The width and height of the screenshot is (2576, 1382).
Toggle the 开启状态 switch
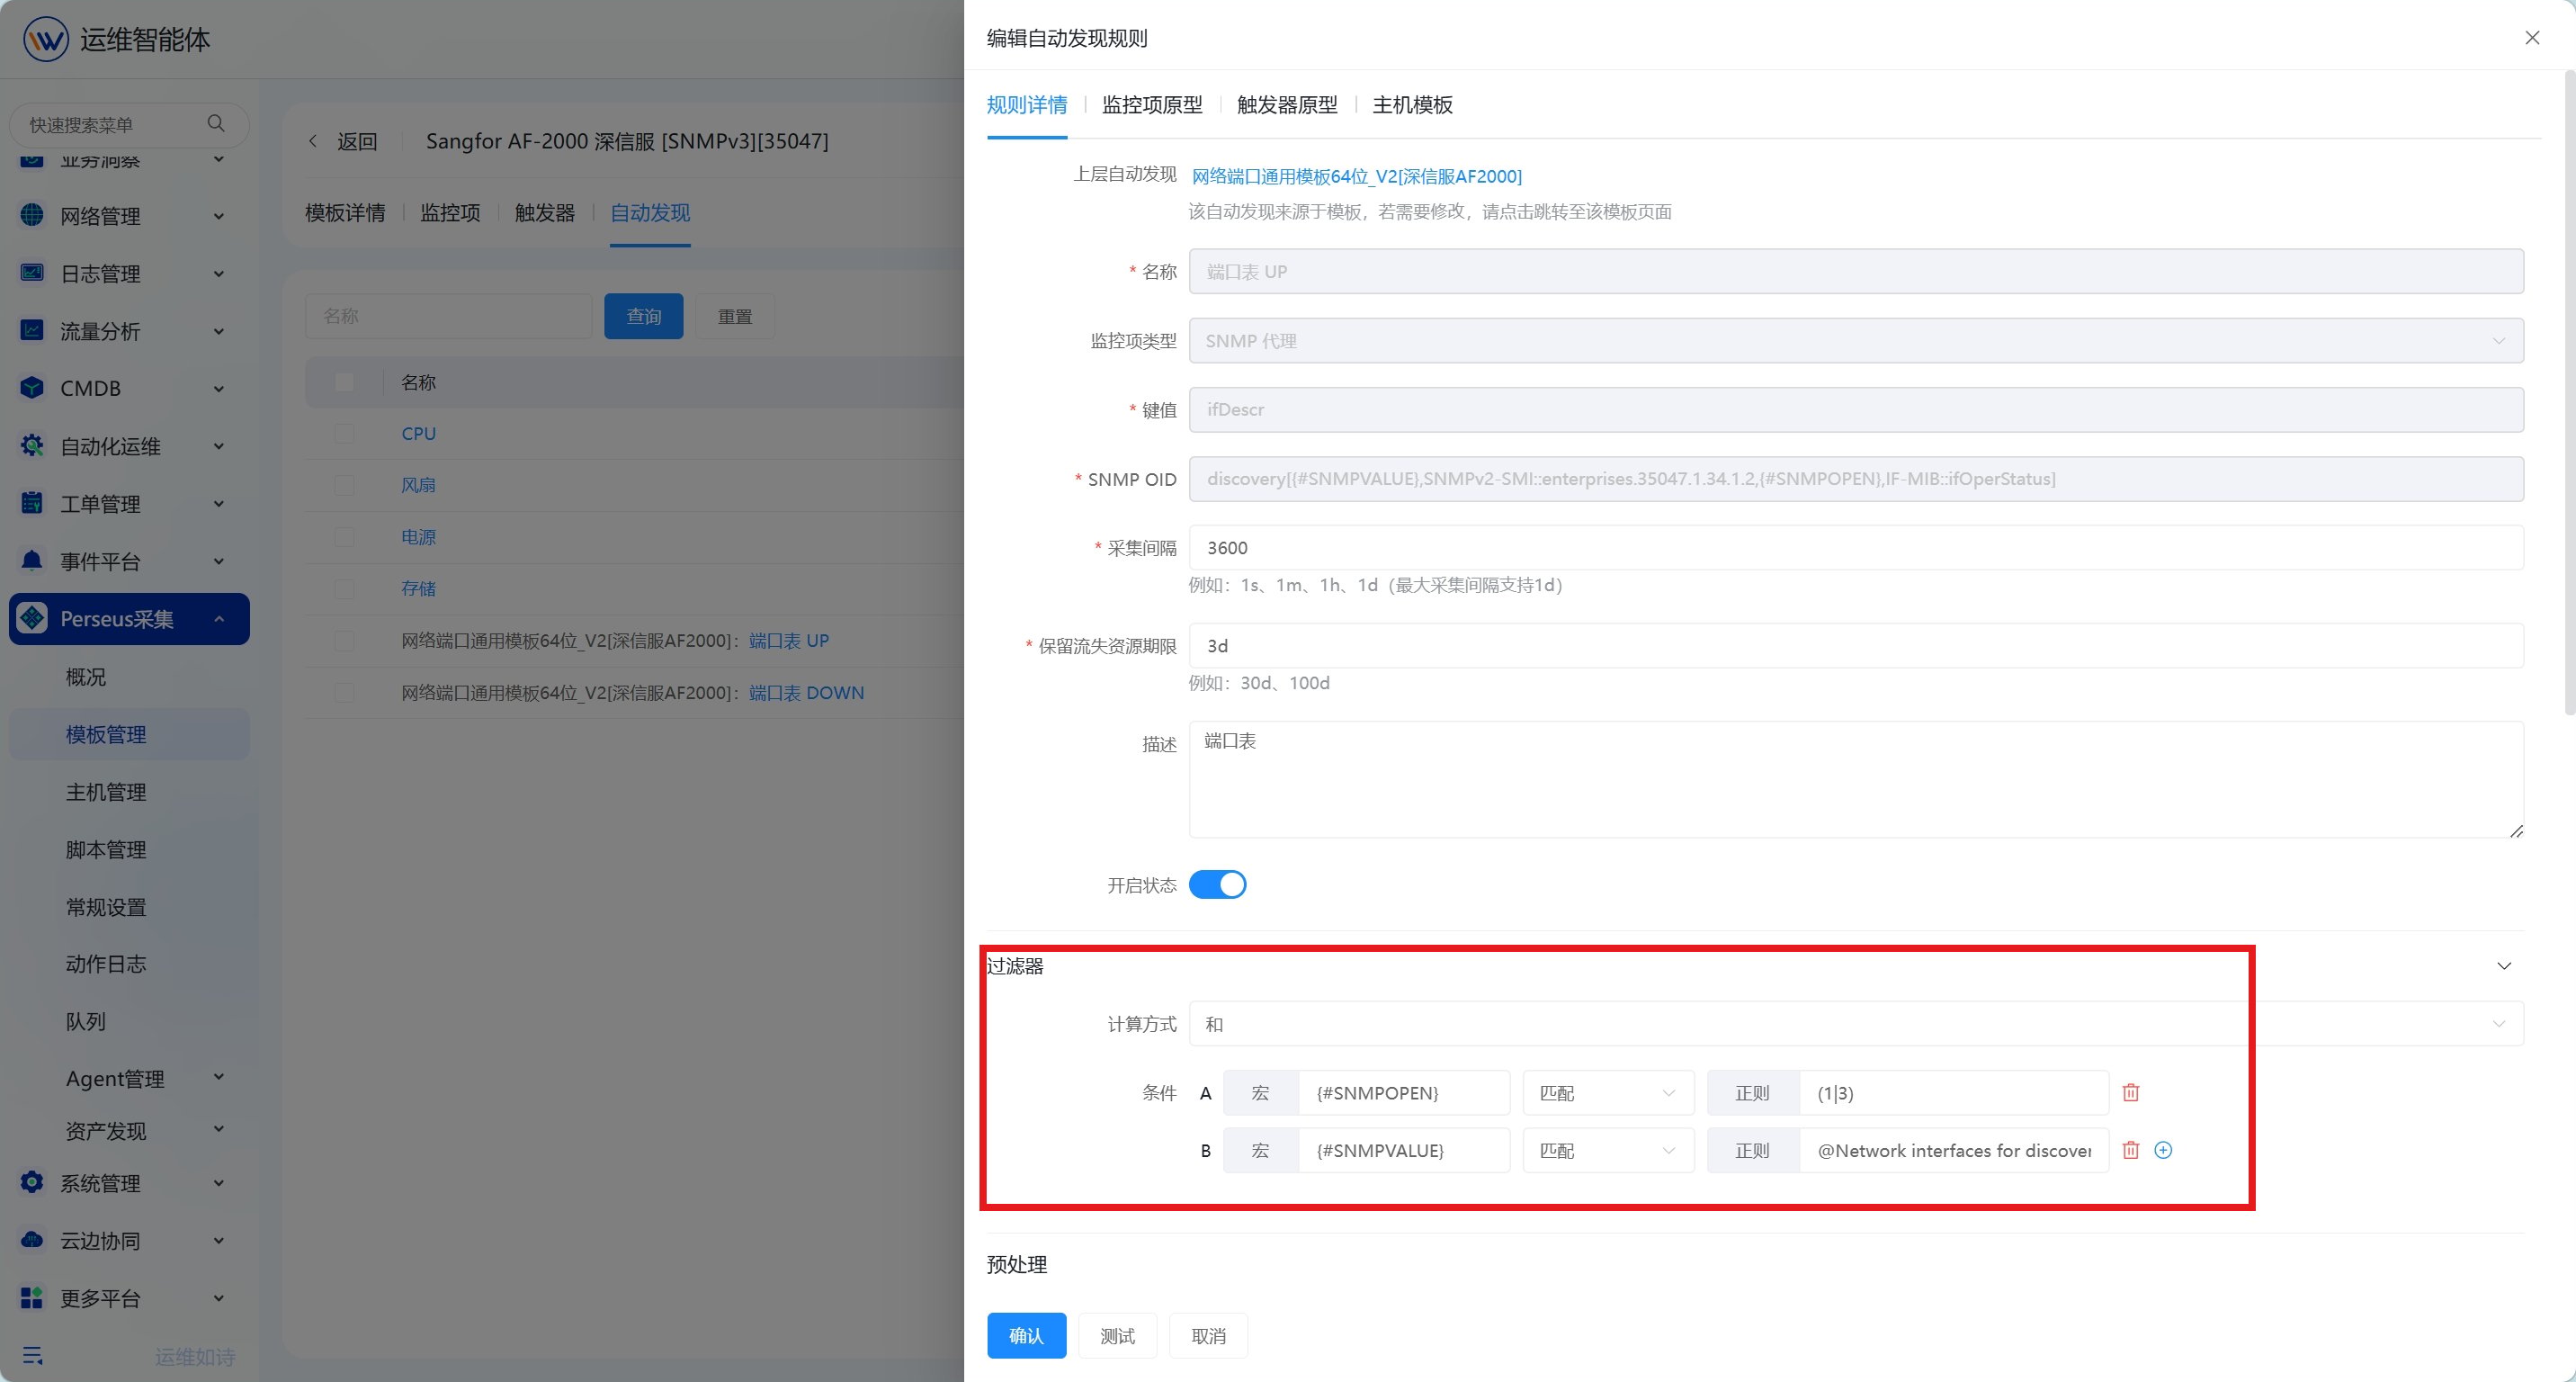pyautogui.click(x=1217, y=885)
